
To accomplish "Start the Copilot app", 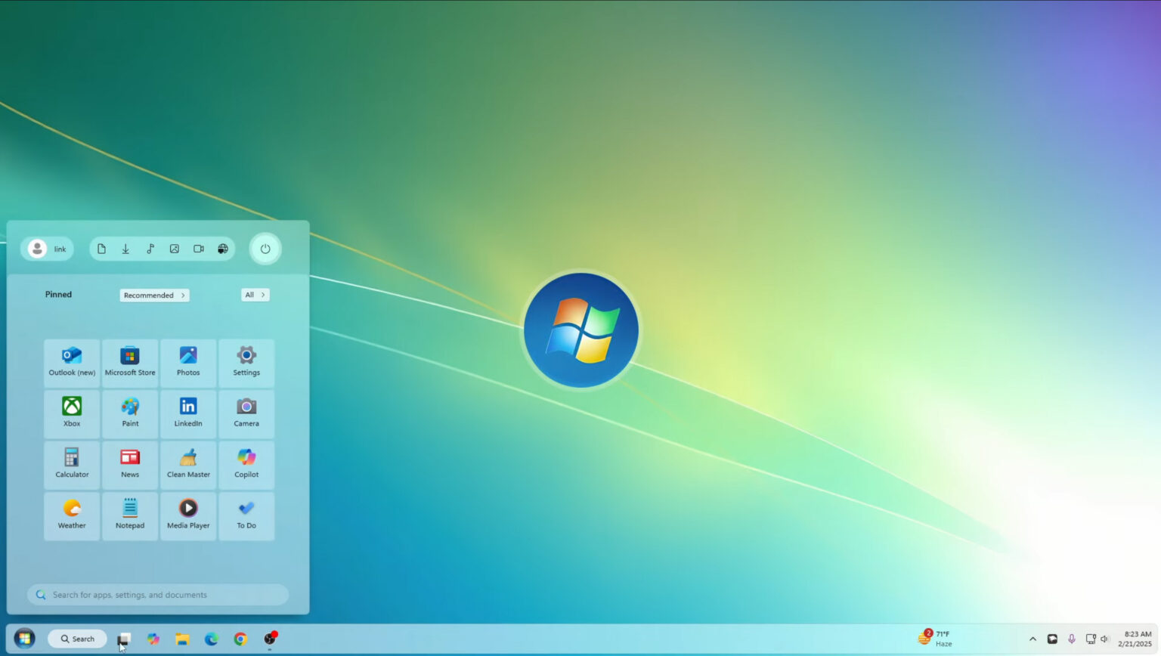I will 246,464.
